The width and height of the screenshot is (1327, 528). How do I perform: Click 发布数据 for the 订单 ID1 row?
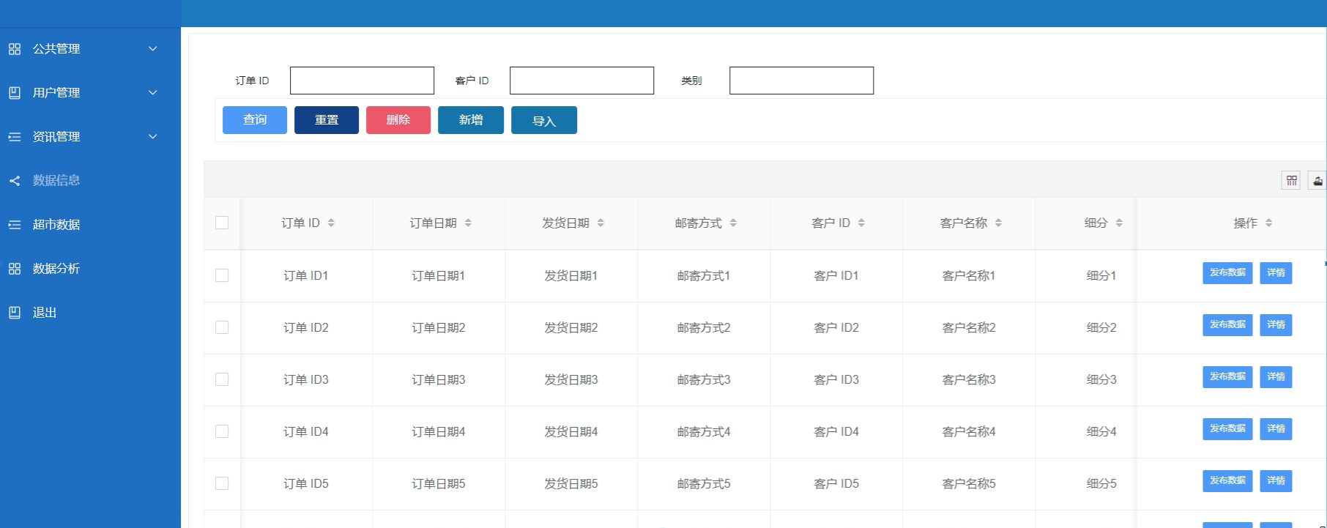(x=1227, y=273)
